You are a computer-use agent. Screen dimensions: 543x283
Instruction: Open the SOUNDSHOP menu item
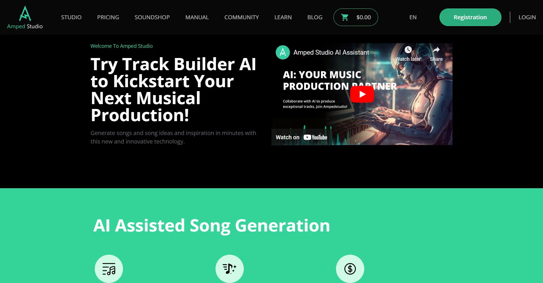152,17
